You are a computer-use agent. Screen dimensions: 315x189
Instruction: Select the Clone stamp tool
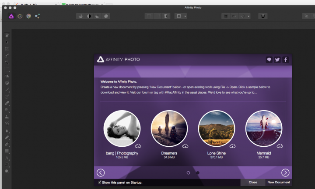(x=7, y=117)
